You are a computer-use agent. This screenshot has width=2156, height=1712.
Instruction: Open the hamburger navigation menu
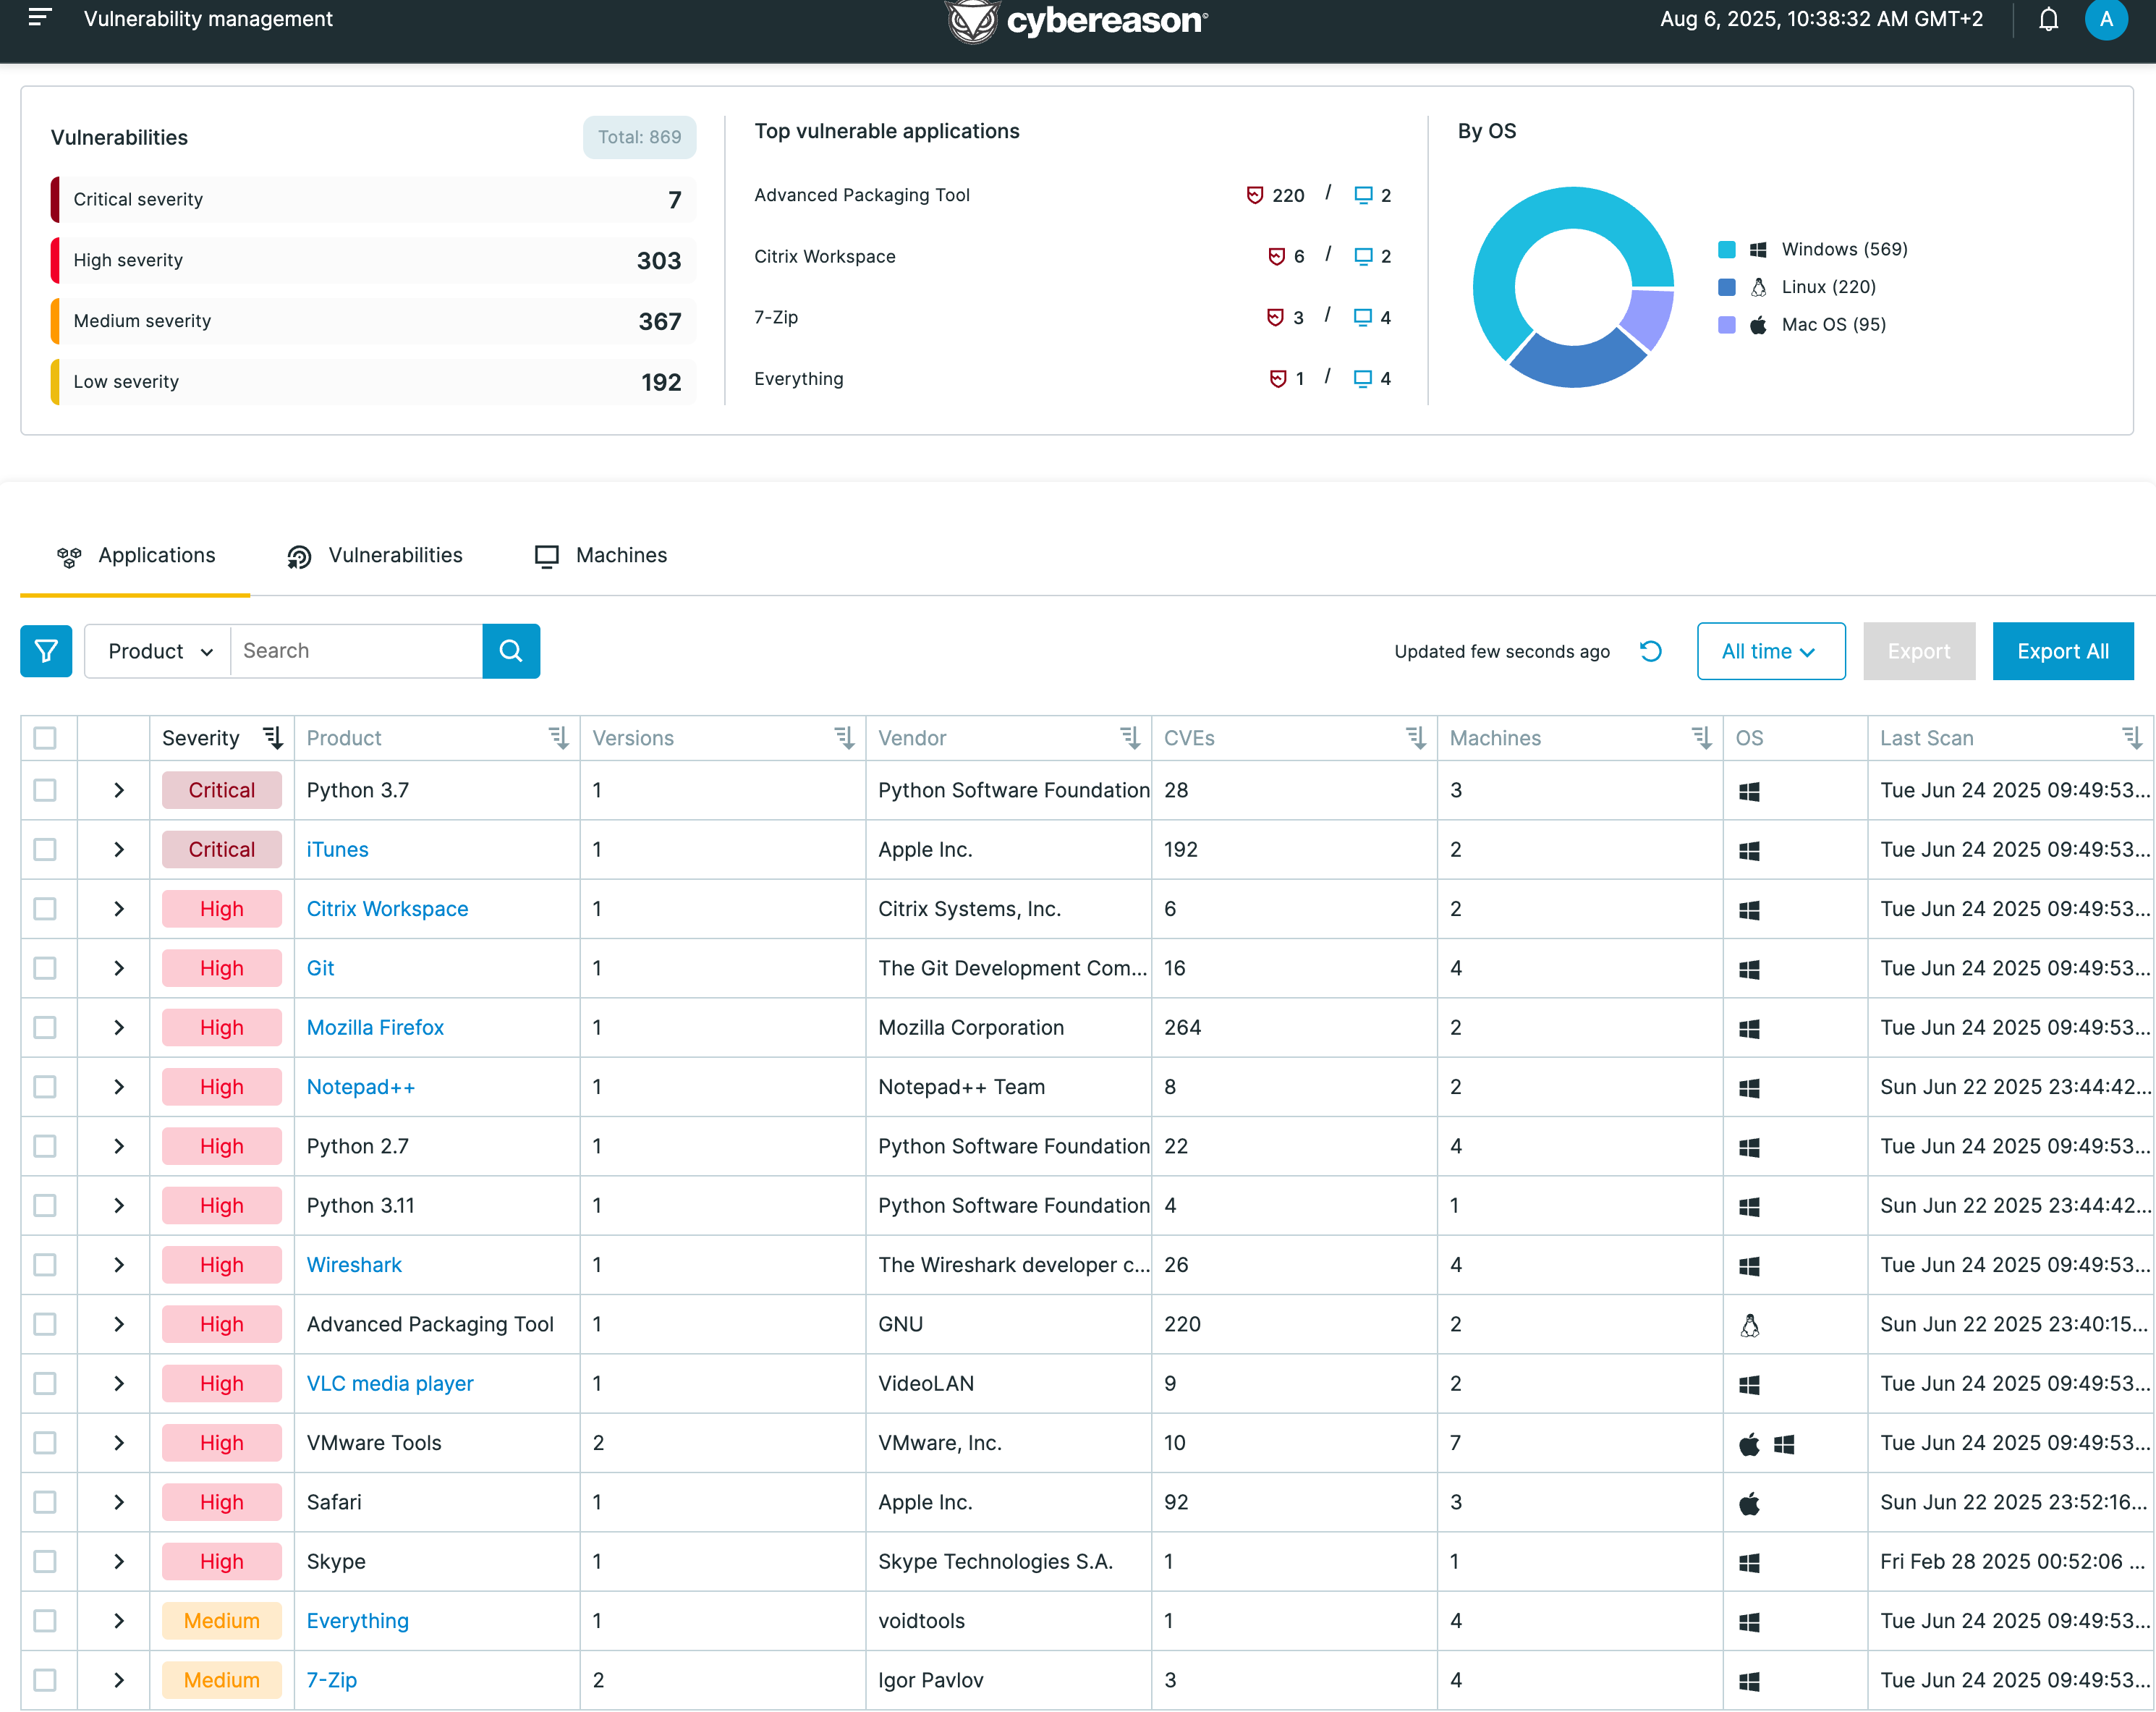pos(40,17)
